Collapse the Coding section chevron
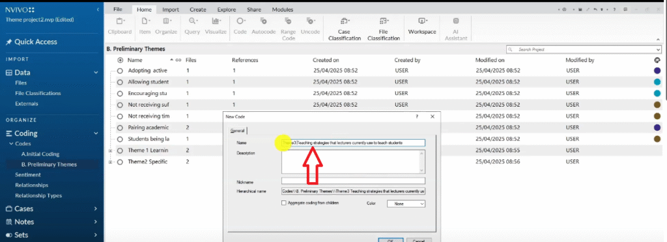667x242 pixels. (96, 133)
